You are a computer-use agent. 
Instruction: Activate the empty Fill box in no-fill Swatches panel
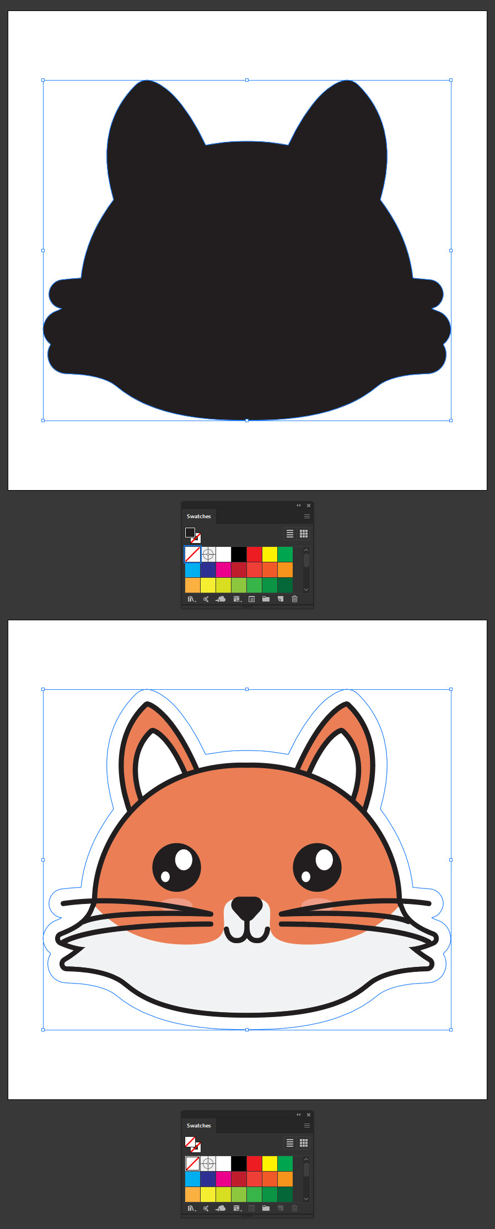tap(190, 1142)
